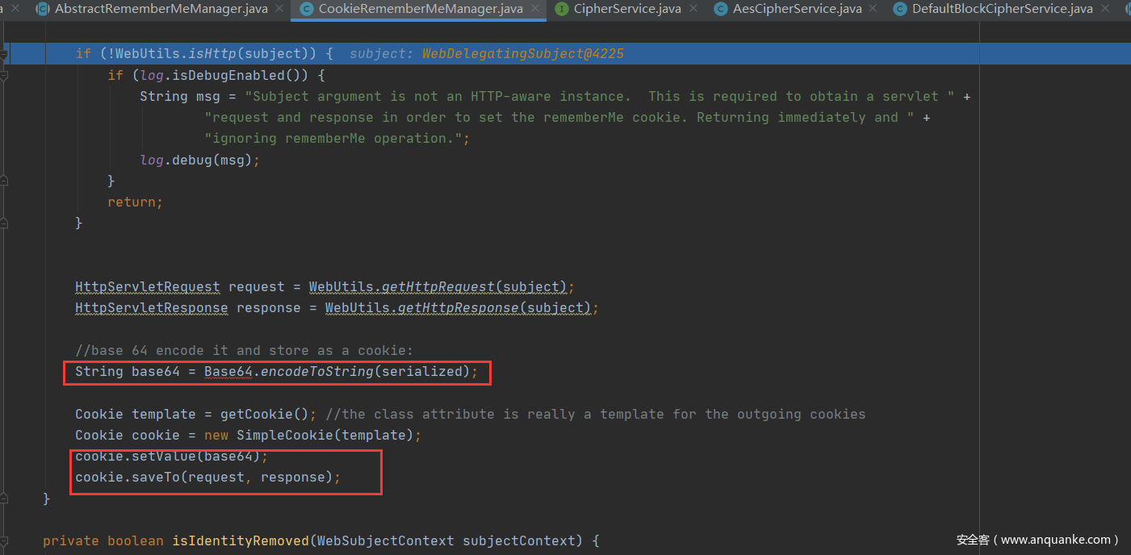
Task: Close the CipherService.java tab
Action: point(693,9)
